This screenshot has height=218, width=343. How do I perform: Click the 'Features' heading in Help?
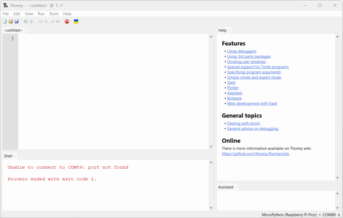[234, 43]
